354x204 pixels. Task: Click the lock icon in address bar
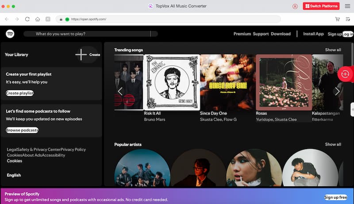61,19
